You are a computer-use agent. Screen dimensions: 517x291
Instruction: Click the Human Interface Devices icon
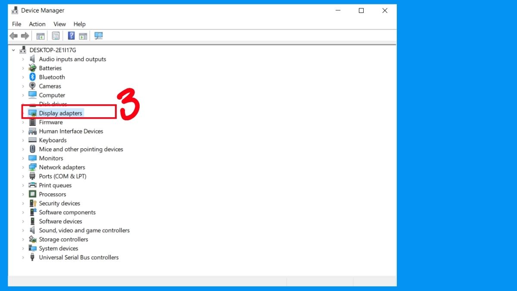[32, 131]
